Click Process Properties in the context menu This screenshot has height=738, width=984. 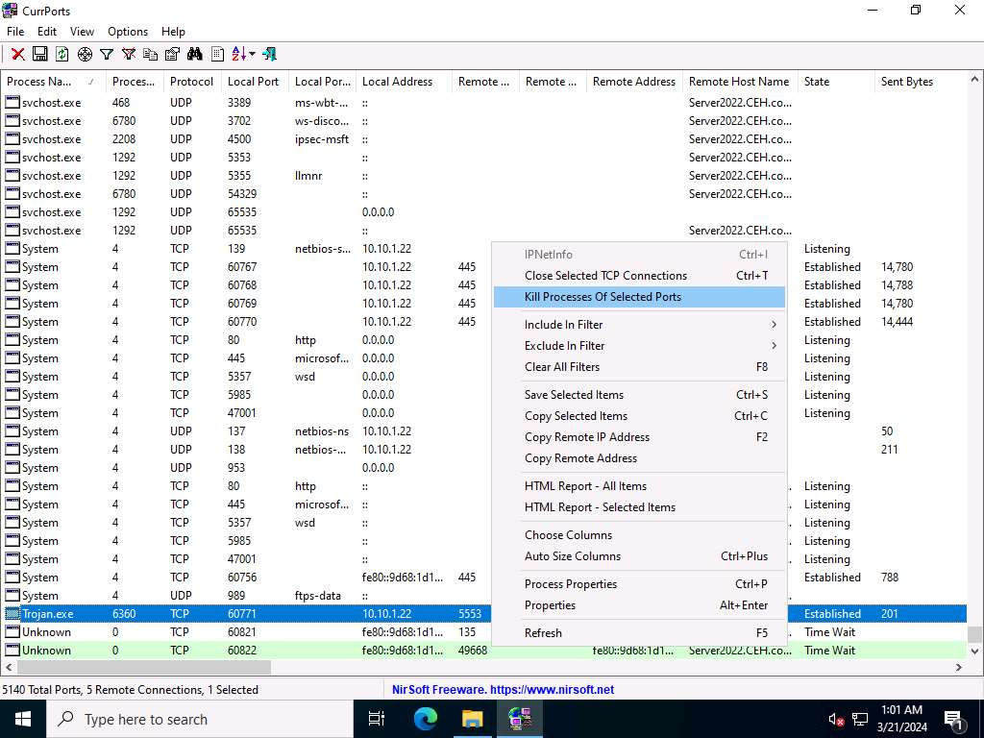click(x=571, y=584)
